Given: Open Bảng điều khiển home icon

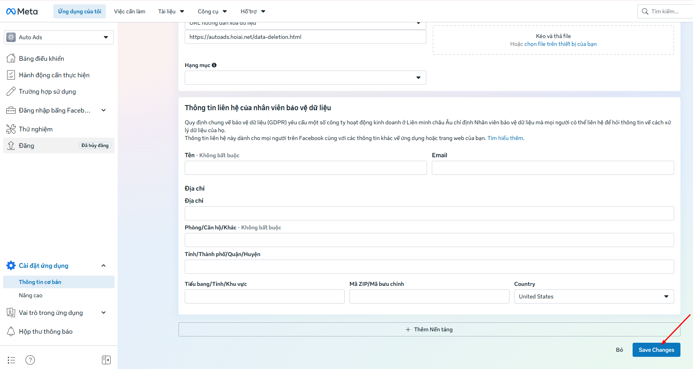Looking at the screenshot, I should point(11,58).
